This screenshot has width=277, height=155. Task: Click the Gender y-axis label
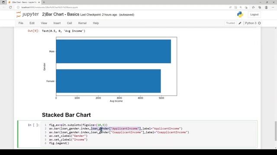[x=44, y=67]
